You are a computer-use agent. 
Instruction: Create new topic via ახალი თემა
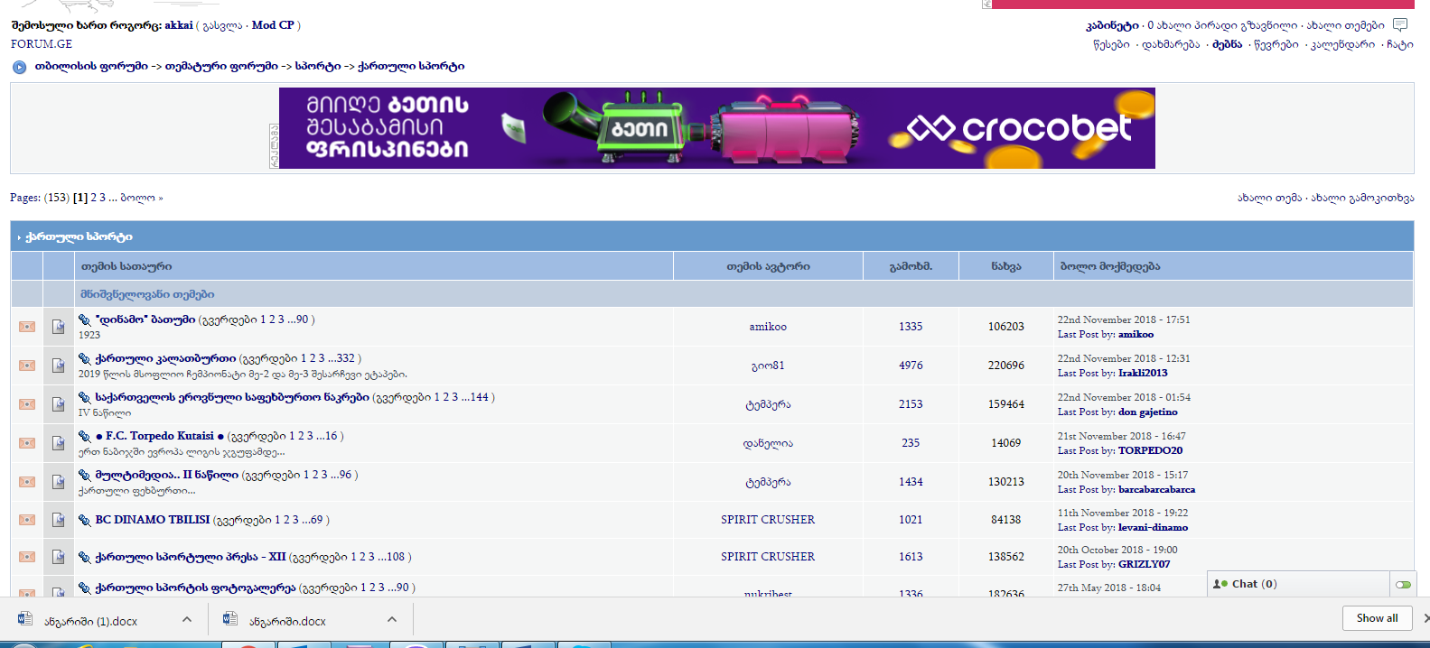(x=1270, y=198)
